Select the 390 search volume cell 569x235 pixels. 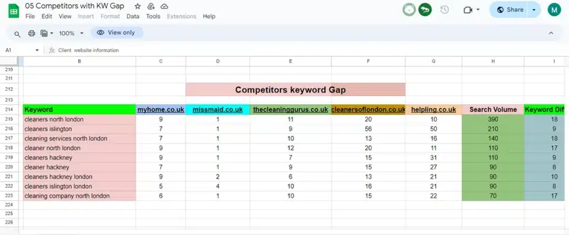click(x=492, y=119)
